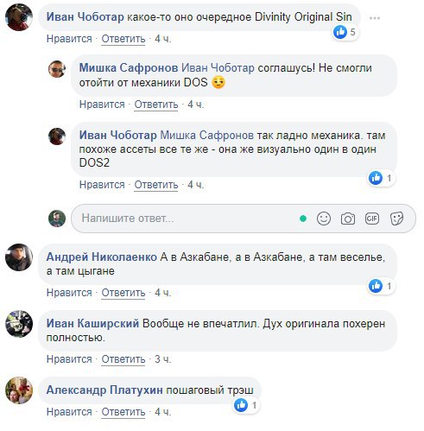Open Мишка Сафронов's profile name

[129, 68]
